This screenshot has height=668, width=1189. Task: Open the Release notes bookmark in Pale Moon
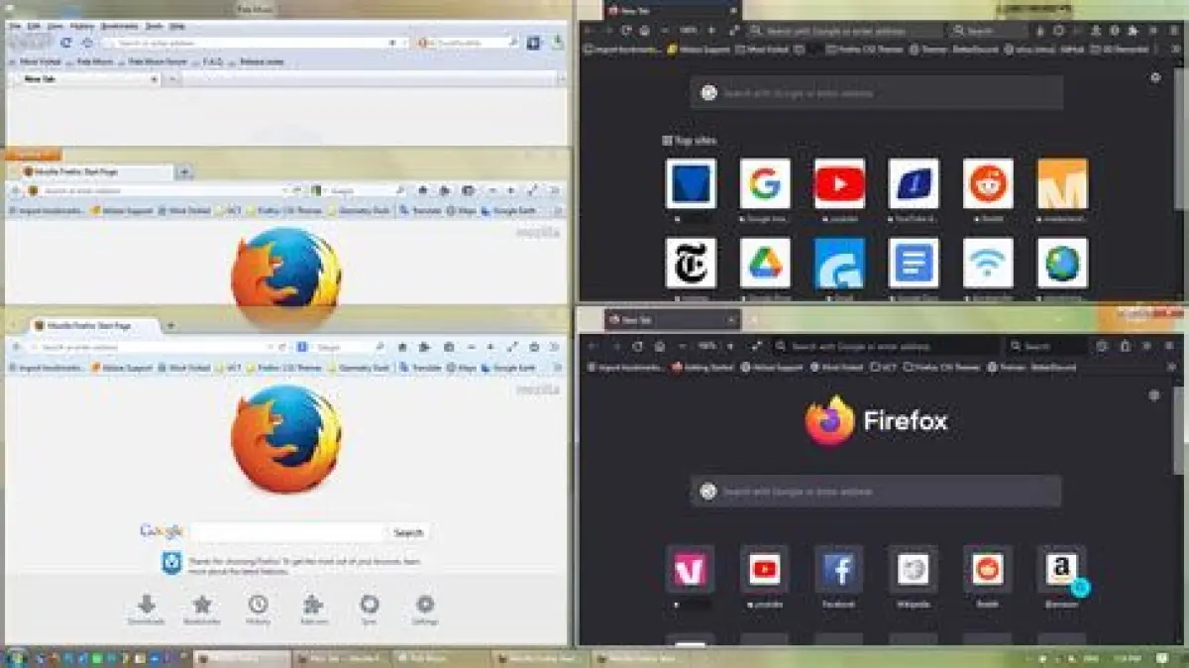click(x=260, y=61)
